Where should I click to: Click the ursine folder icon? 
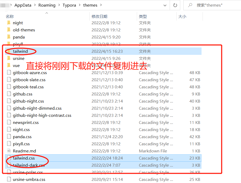pyautogui.click(x=9, y=58)
